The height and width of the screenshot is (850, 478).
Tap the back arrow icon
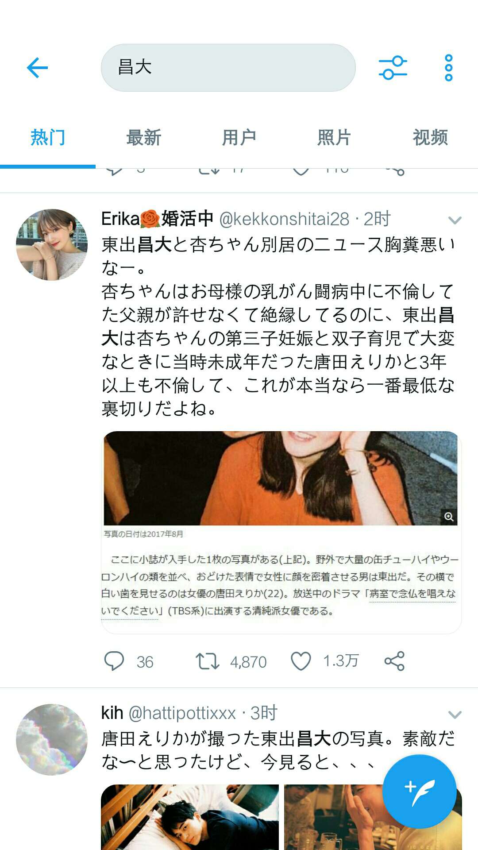click(x=37, y=68)
